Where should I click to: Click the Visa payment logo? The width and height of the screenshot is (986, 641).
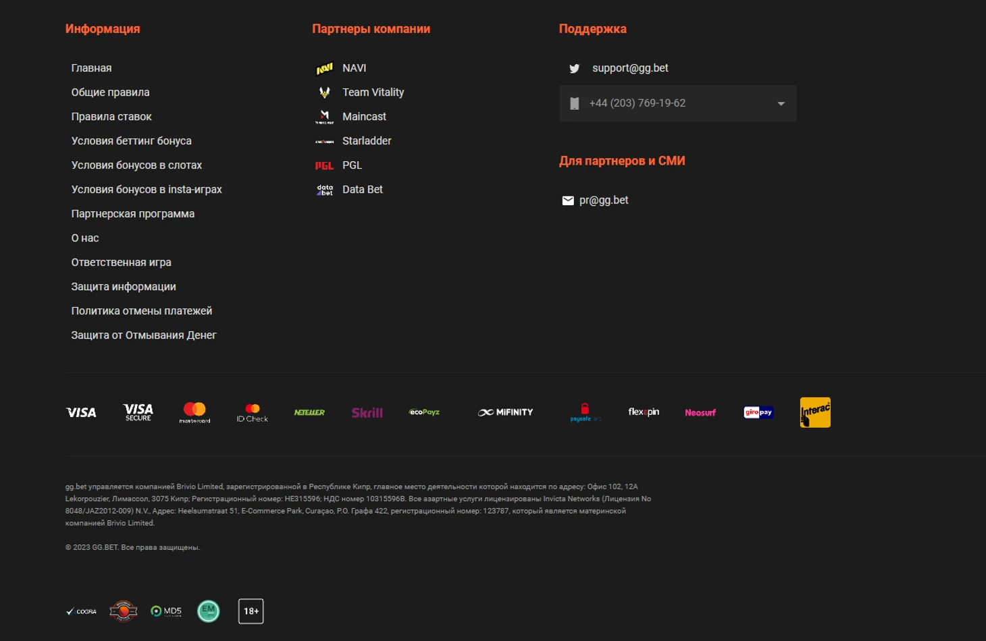tap(81, 412)
